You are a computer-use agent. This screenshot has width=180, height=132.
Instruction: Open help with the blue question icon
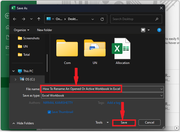coord(159,30)
